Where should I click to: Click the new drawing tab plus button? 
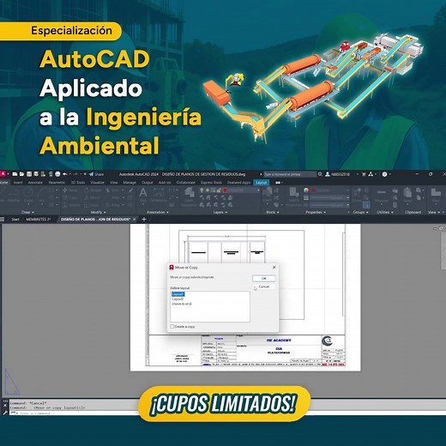(144, 220)
